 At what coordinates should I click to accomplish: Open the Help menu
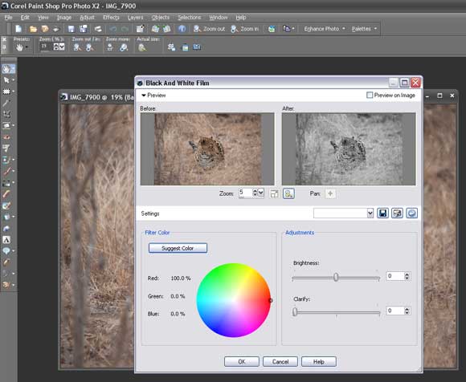click(x=241, y=18)
